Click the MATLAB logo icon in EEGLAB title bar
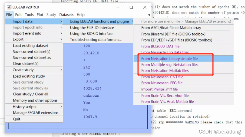The height and width of the screenshot is (137, 245). pyautogui.click(x=9, y=7)
